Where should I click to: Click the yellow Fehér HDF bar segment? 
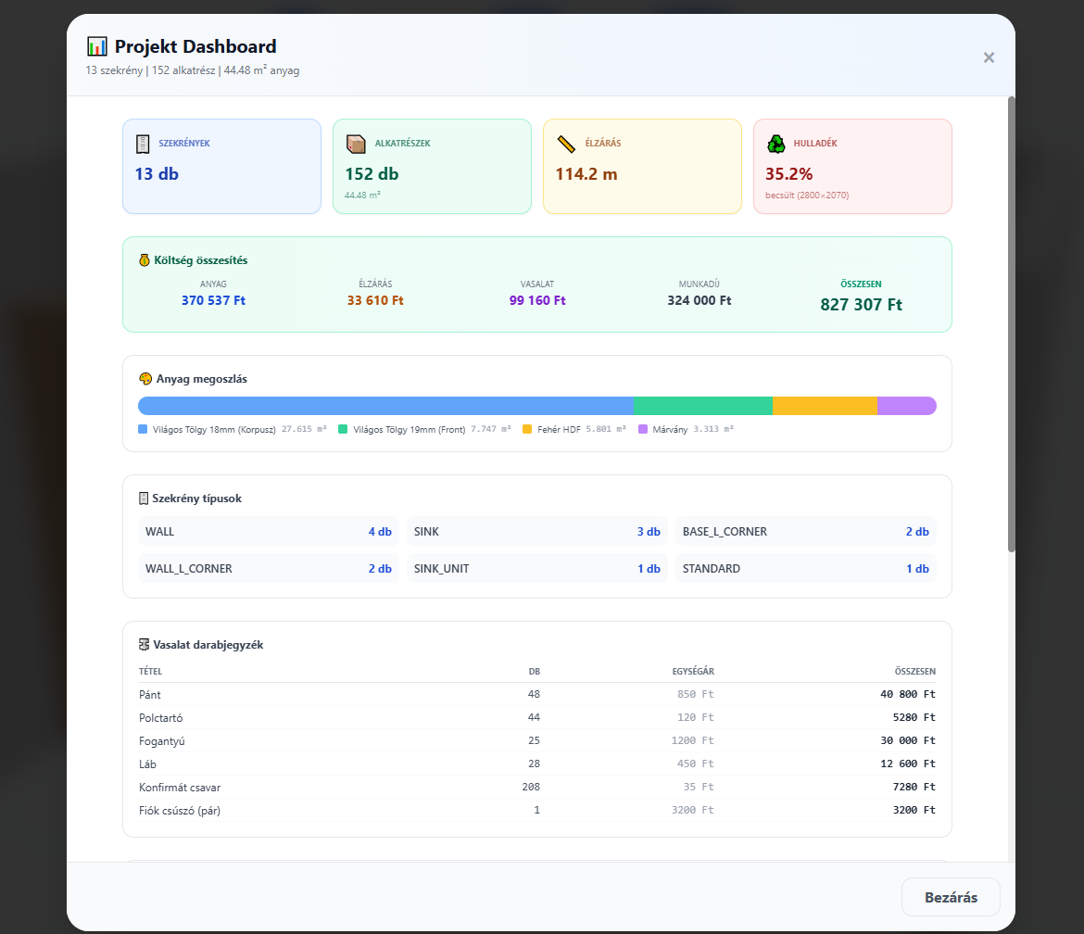point(825,406)
